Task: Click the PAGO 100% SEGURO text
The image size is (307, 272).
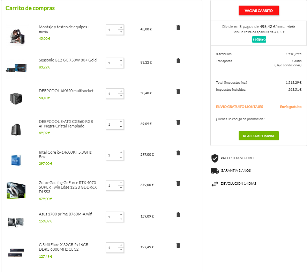Action: tap(237, 158)
